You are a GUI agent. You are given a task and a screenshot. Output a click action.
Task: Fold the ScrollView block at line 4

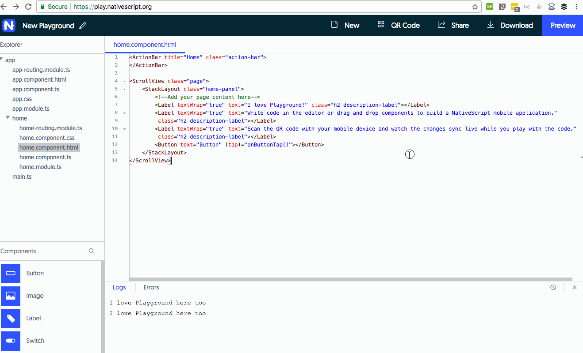point(125,81)
